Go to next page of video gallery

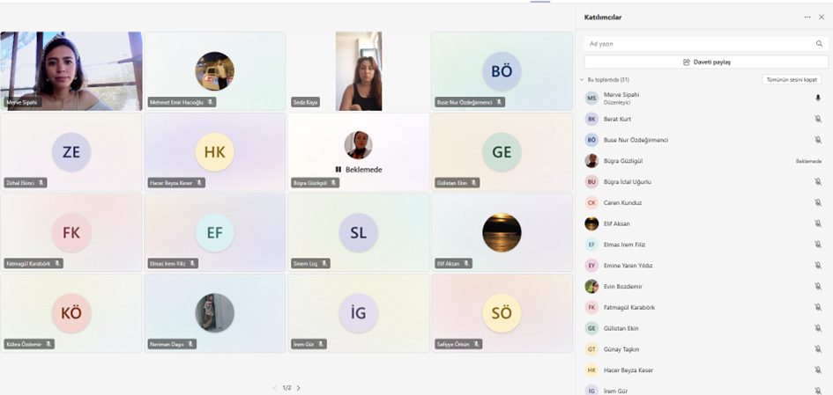(299, 388)
